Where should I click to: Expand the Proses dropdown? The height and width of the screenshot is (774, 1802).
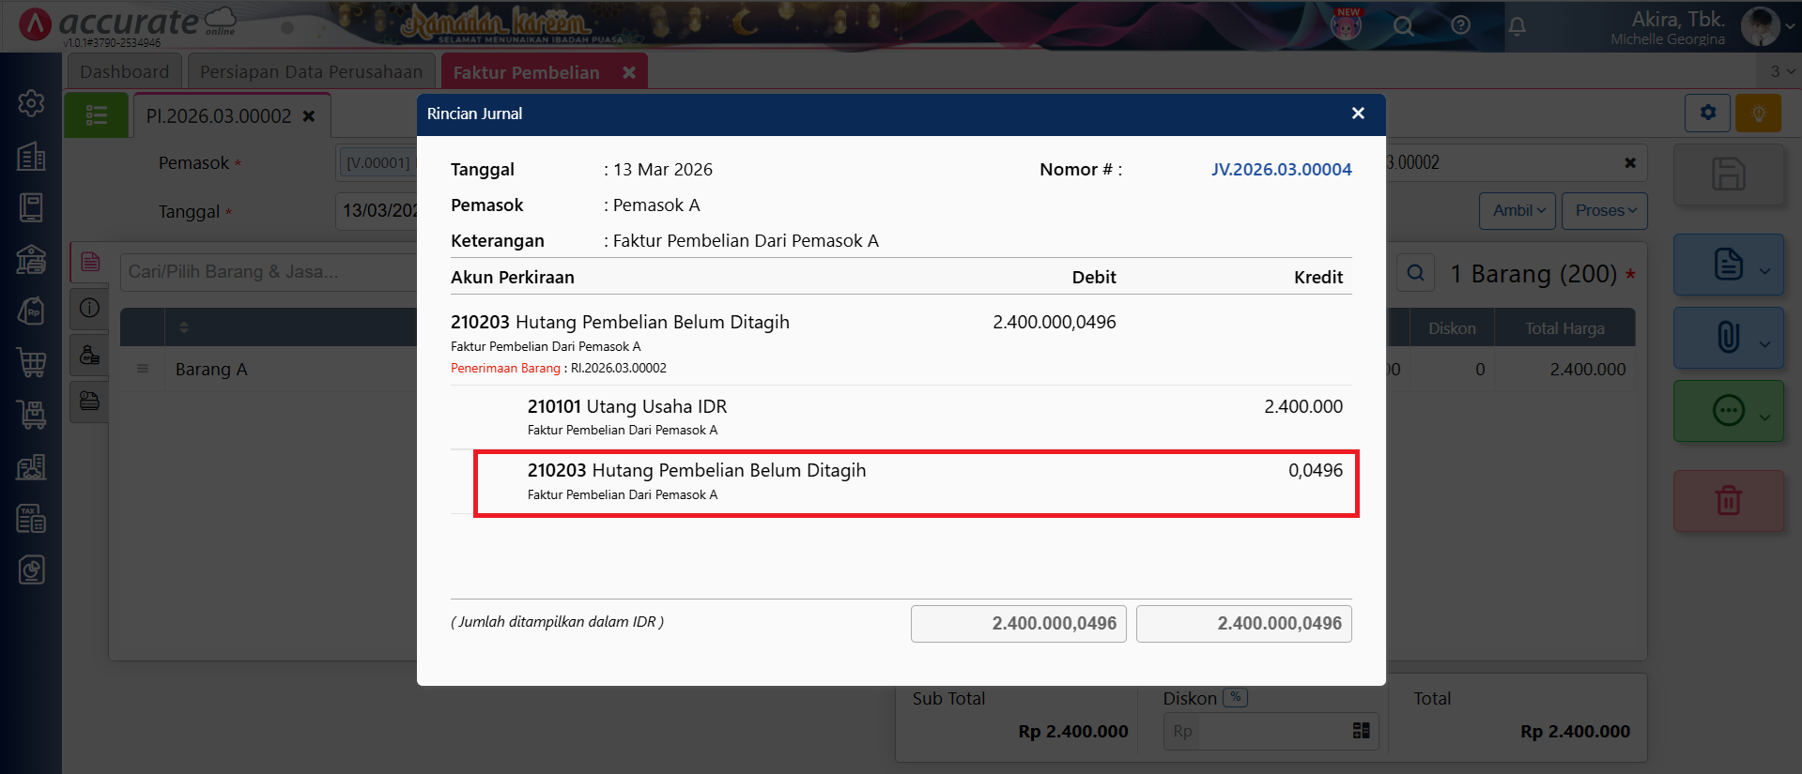pyautogui.click(x=1604, y=211)
